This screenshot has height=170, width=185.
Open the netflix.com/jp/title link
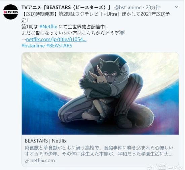[x=56, y=39]
